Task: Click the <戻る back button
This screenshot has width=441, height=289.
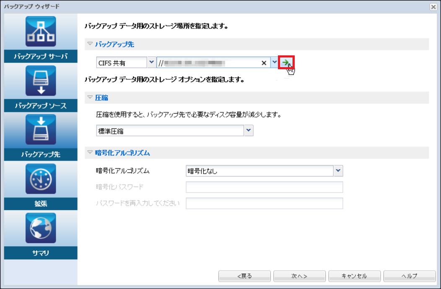Action: [x=244, y=276]
